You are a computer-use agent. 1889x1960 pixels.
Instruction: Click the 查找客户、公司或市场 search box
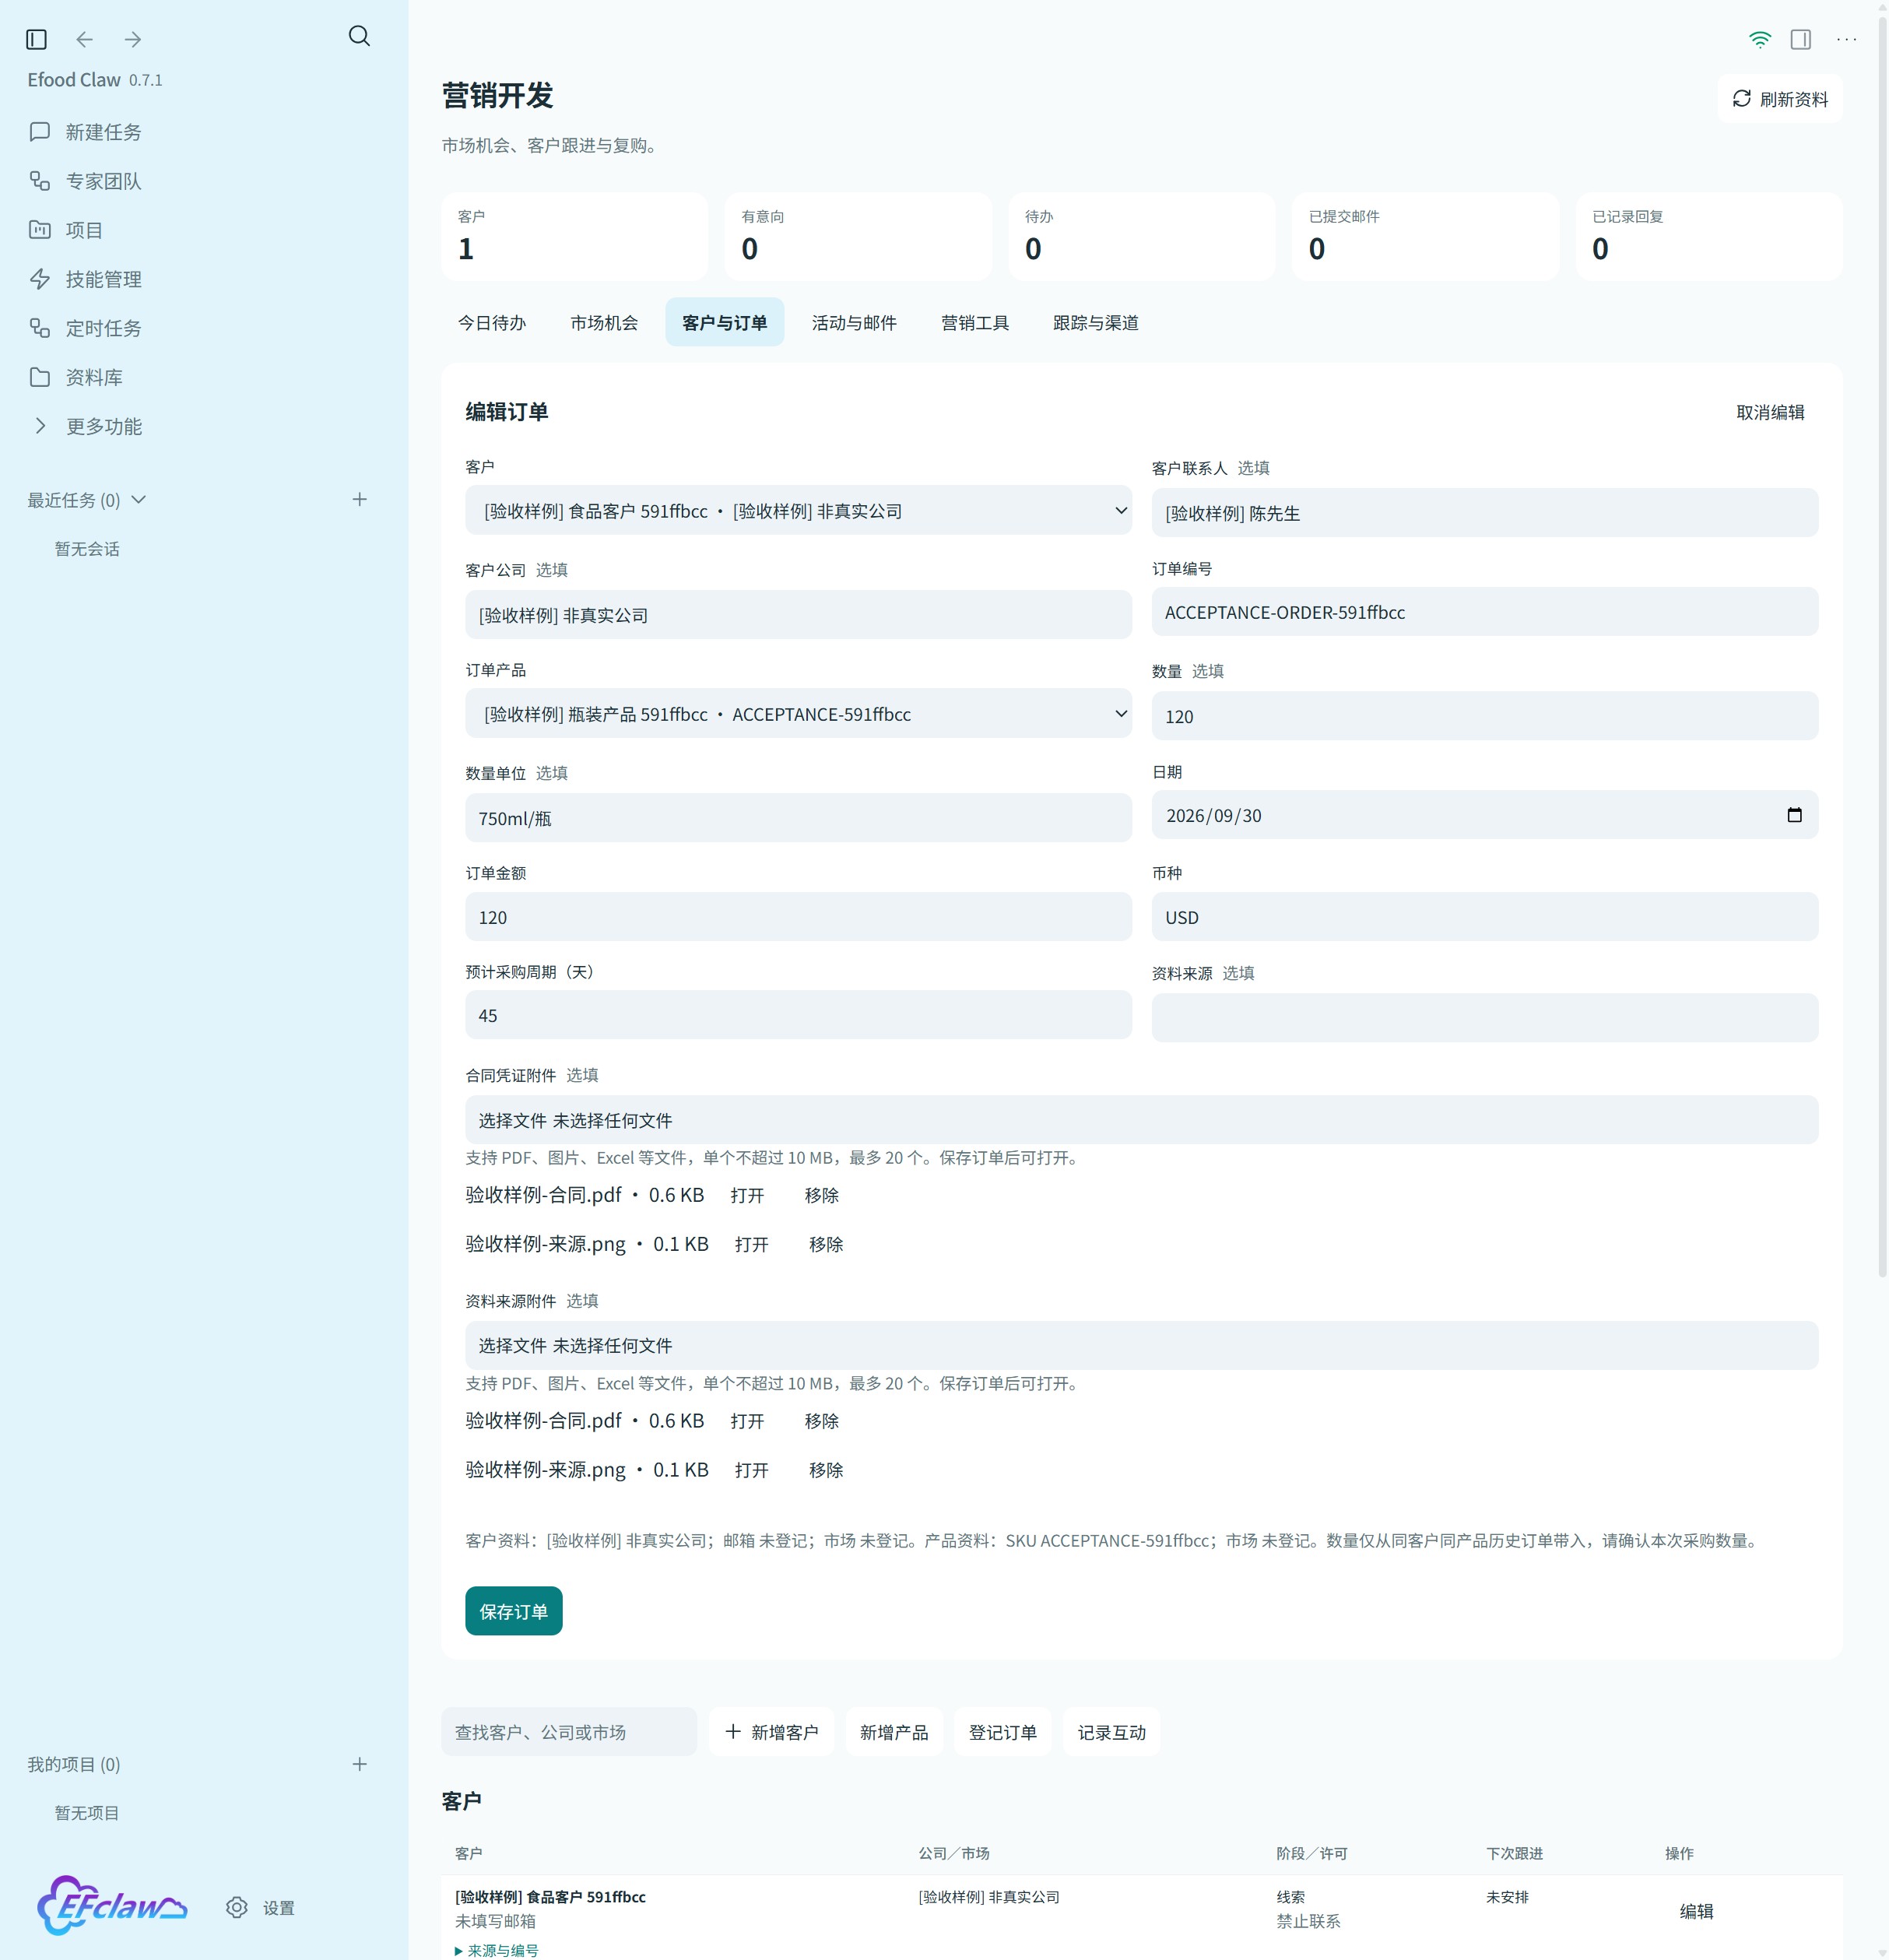[x=569, y=1732]
